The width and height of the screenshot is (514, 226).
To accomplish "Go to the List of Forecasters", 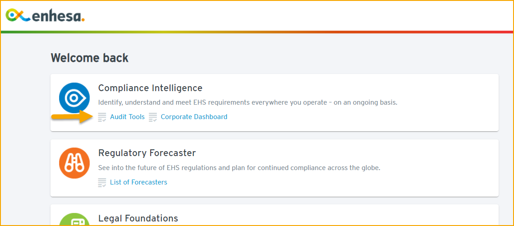I will 139,182.
